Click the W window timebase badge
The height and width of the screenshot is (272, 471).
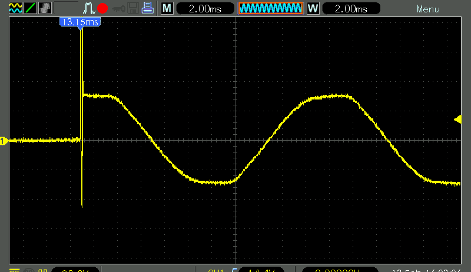point(313,8)
